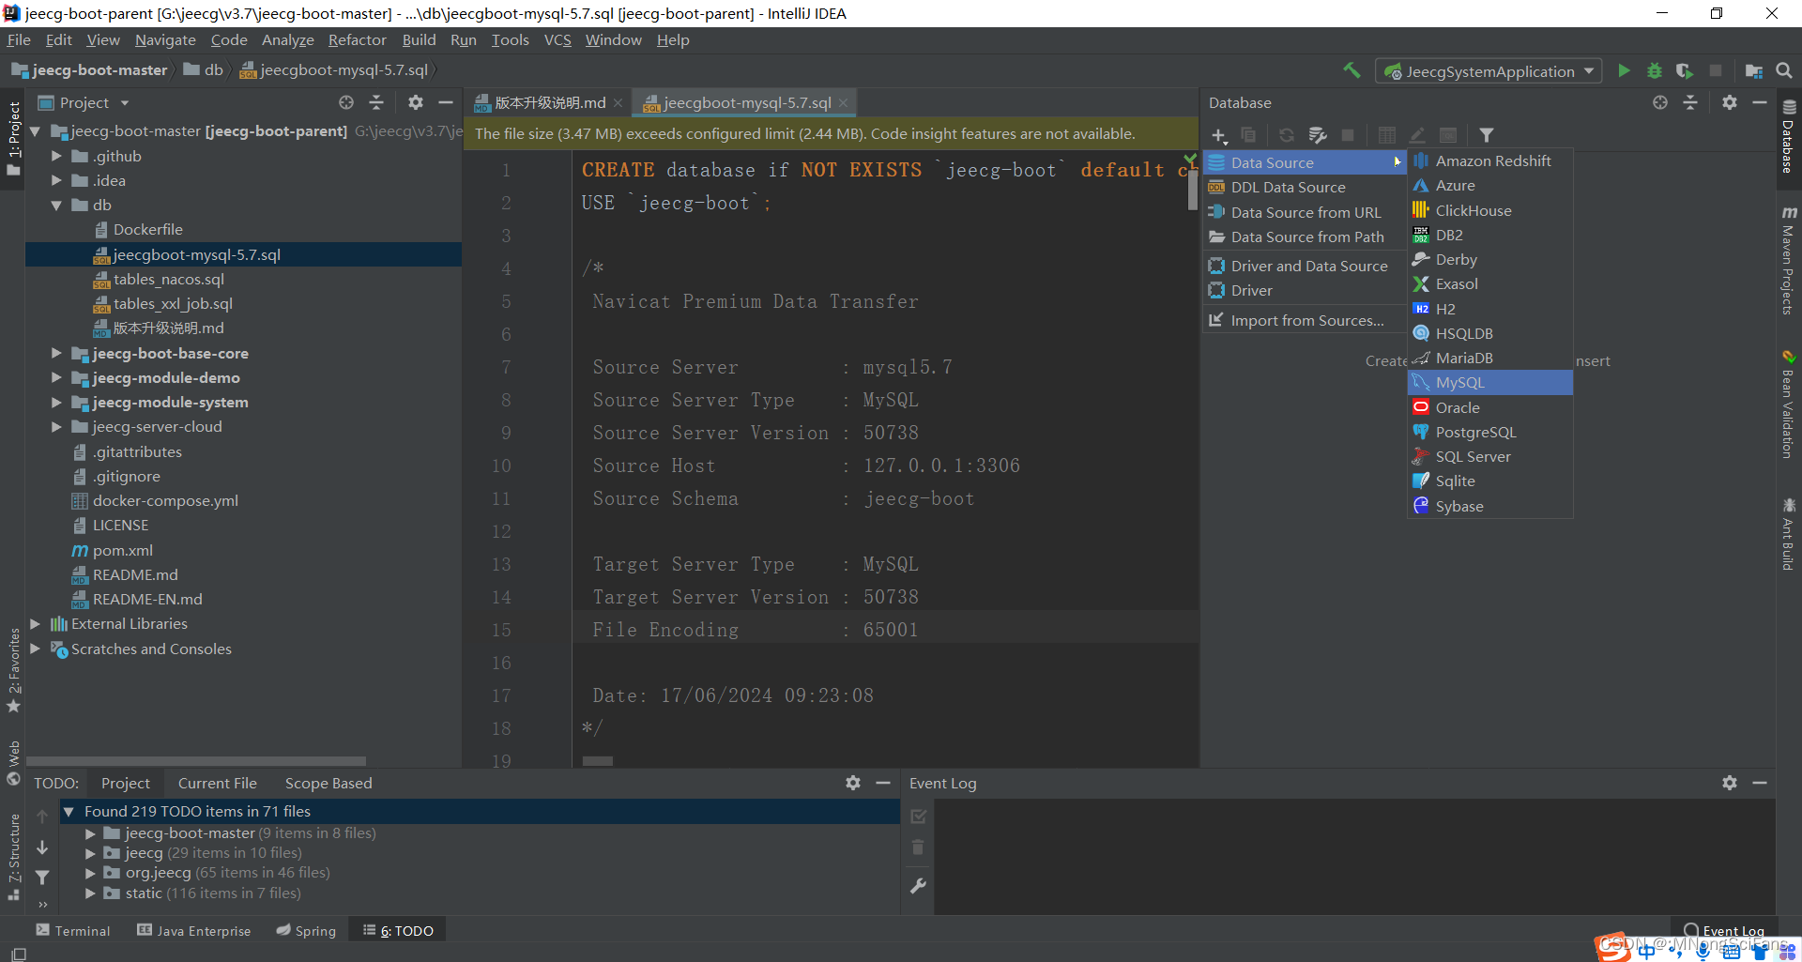Clear Event Log with the trash icon
Viewport: 1802px width, 962px height.
(x=918, y=847)
